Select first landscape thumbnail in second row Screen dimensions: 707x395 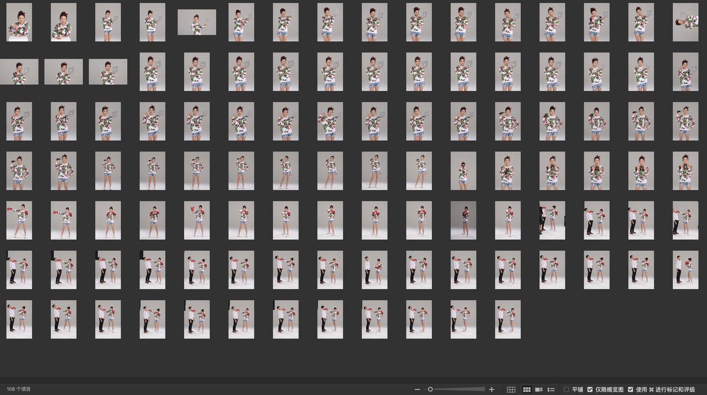coord(19,72)
